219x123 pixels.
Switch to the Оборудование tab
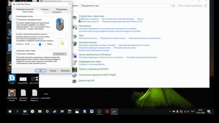62,9
